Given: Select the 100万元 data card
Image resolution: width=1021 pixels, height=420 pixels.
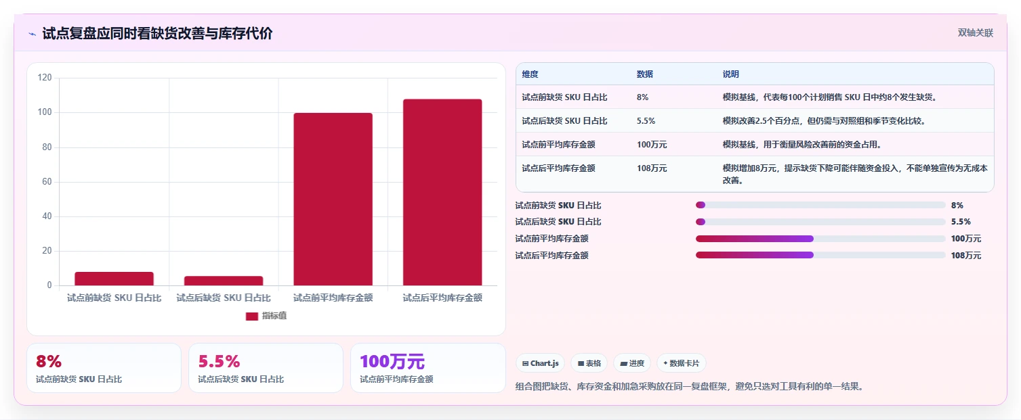Looking at the screenshot, I should tap(428, 368).
